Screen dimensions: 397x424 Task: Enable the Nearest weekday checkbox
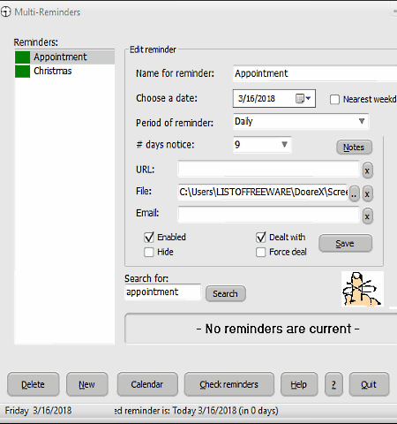(334, 100)
